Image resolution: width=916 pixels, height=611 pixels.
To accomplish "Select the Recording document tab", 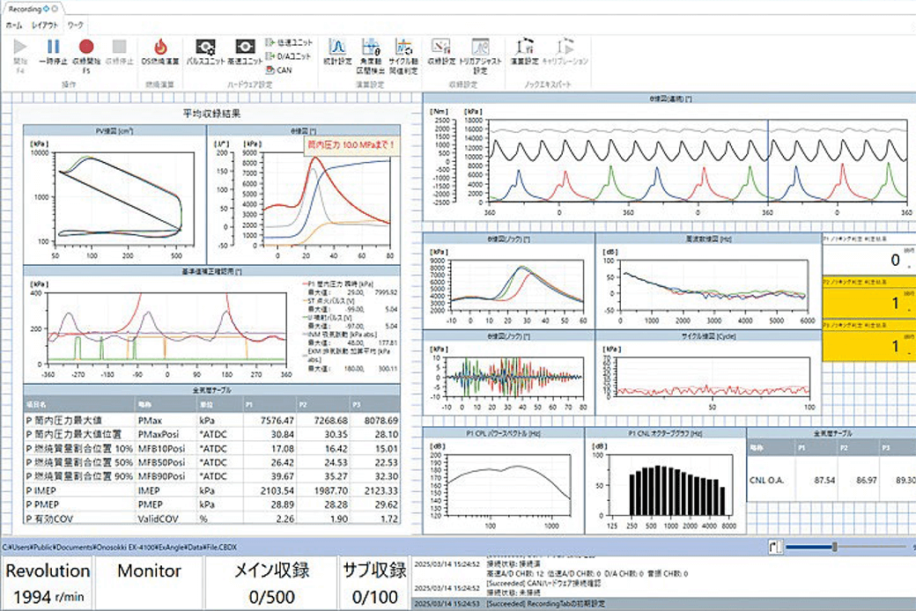I will [27, 6].
